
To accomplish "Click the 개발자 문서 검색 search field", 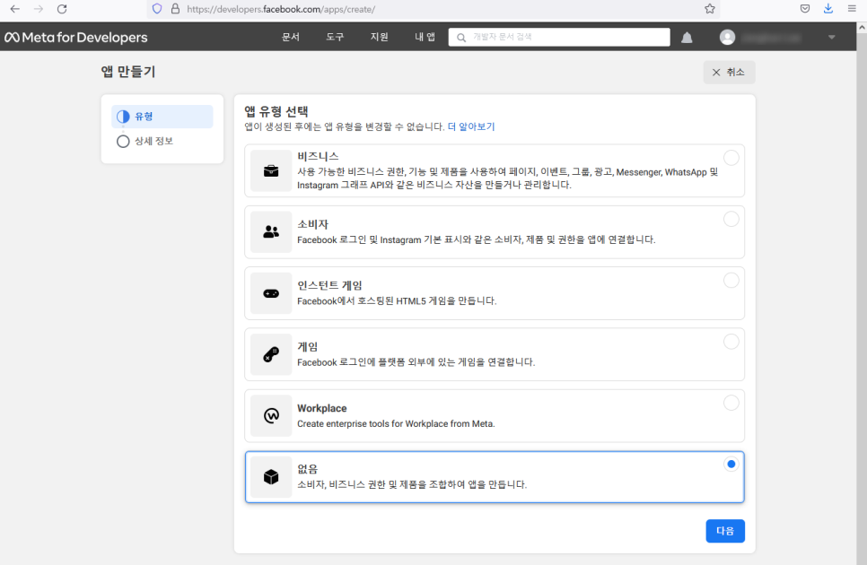I will coord(559,37).
